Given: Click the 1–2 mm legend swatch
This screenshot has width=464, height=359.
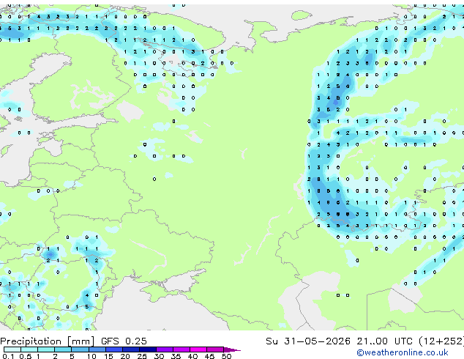Looking at the screenshot, I should [x=46, y=349].
